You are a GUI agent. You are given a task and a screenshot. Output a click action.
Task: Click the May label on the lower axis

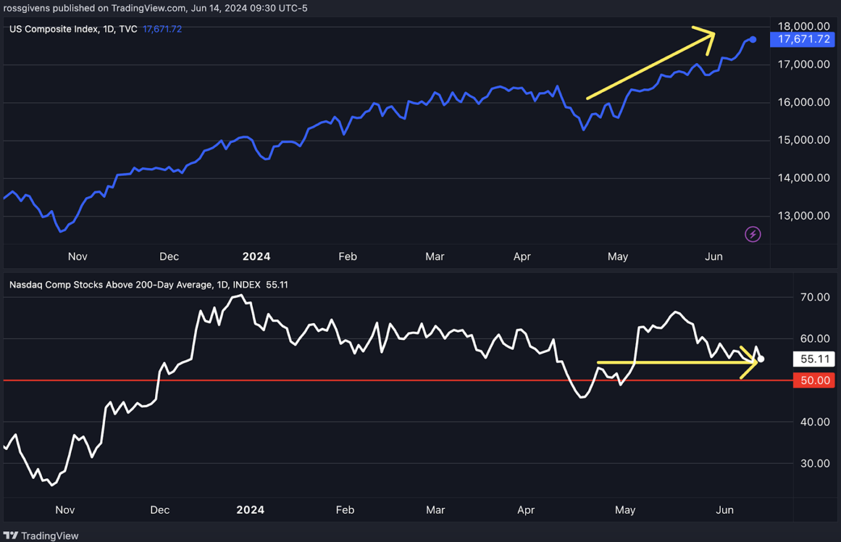[625, 510]
